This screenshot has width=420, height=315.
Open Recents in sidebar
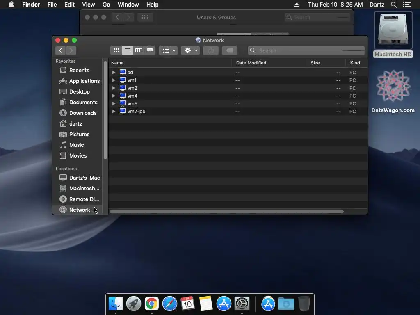click(x=78, y=70)
